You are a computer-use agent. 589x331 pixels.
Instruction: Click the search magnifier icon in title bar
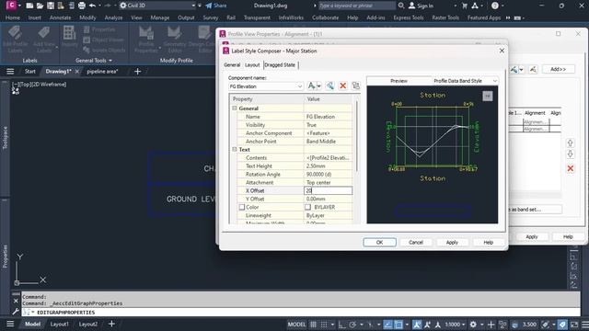(401, 6)
